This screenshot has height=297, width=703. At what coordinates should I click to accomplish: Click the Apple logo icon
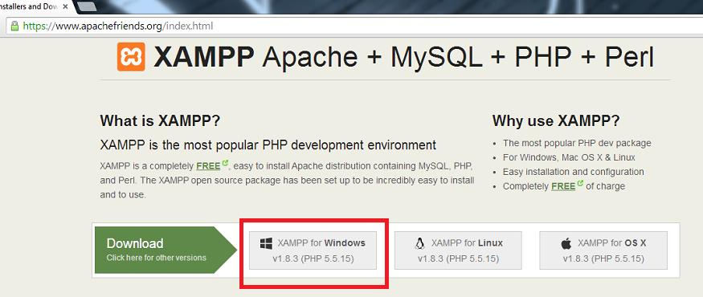click(566, 244)
